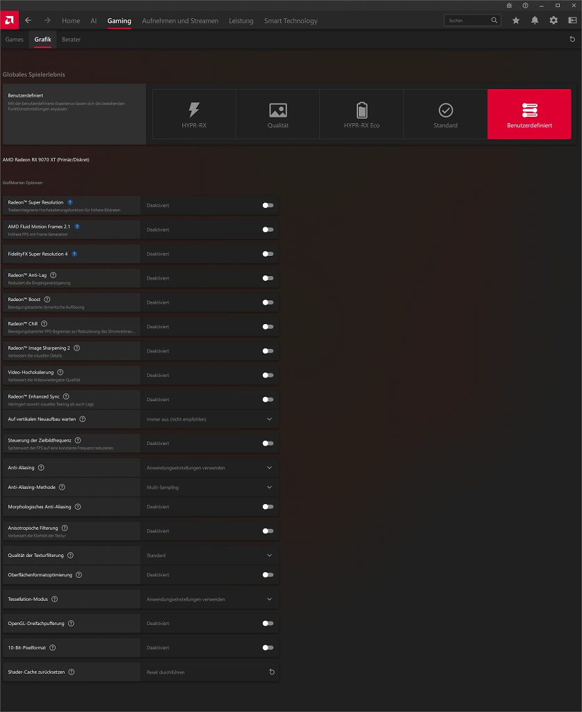Viewport: 582px width, 712px height.
Task: Toggle Oberflächenformatoptimierung switch
Action: pos(268,575)
